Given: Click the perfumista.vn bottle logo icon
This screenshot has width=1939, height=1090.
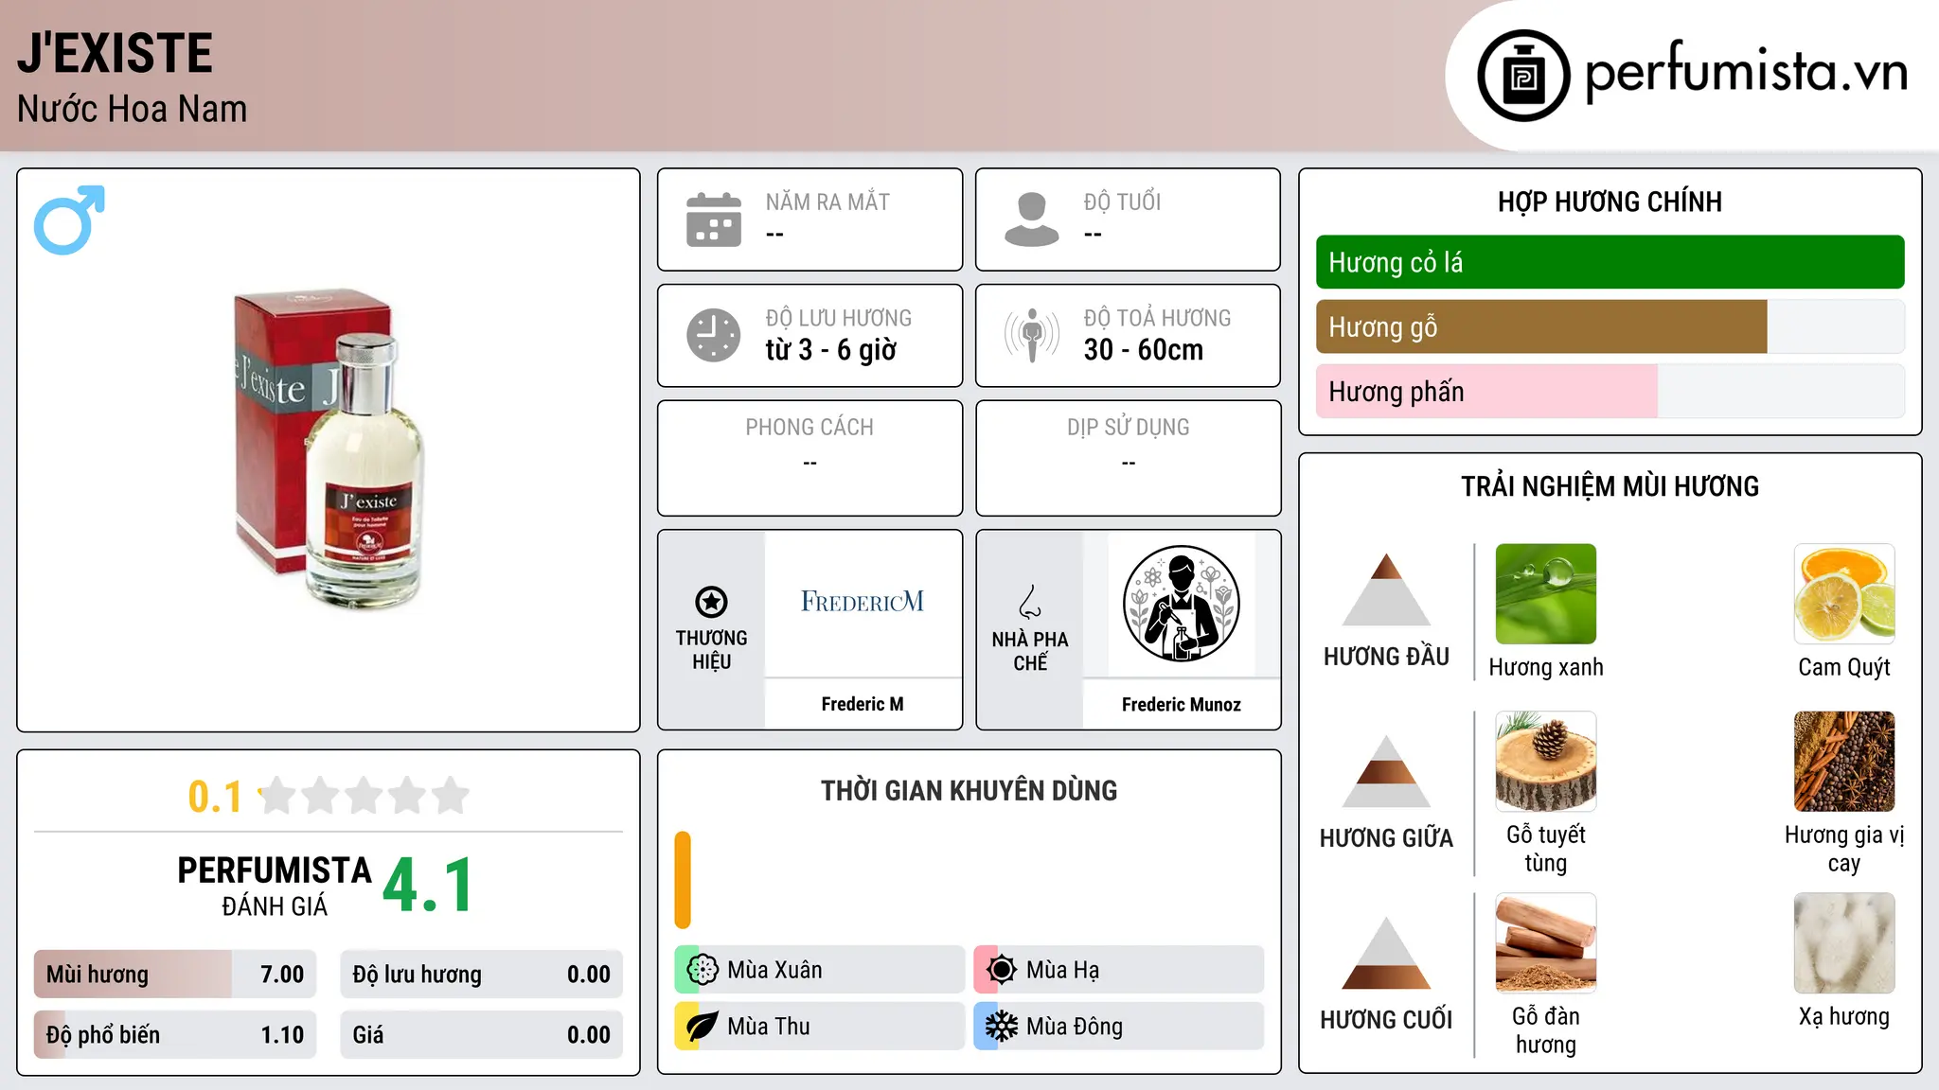Looking at the screenshot, I should (x=1523, y=76).
